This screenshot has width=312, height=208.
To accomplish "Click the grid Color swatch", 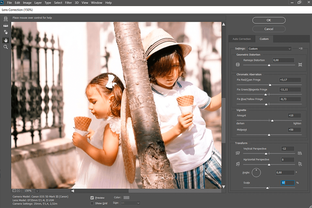I will 126,198.
